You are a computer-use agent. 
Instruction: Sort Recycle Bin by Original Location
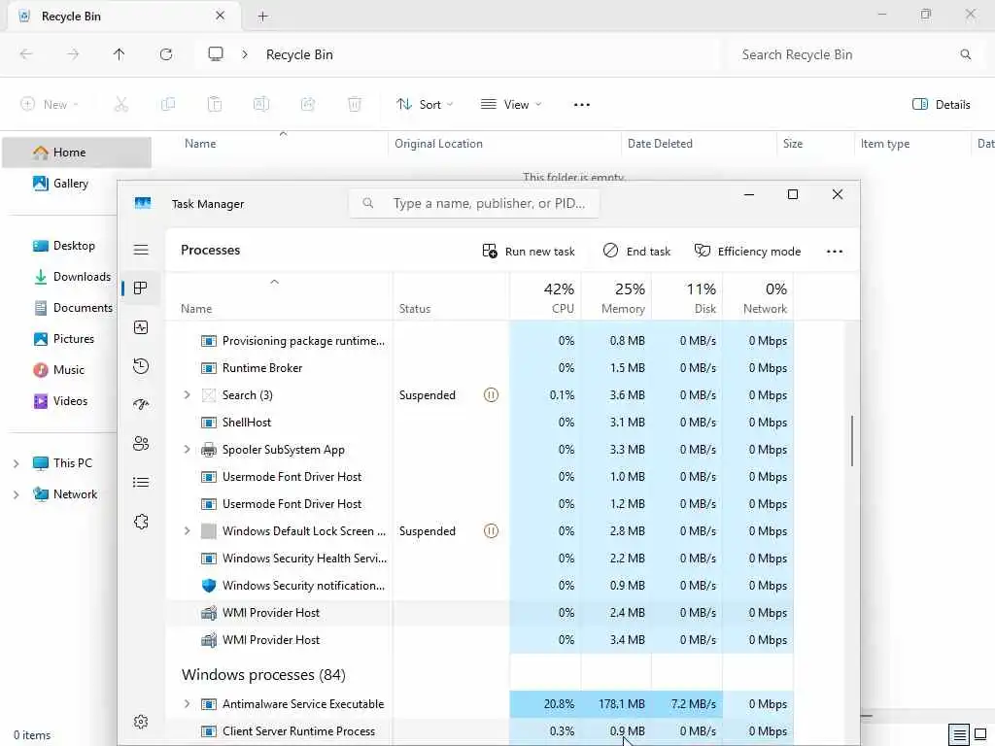(x=504, y=144)
